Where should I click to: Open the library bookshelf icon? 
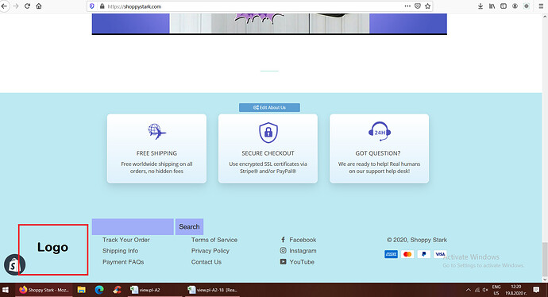492,6
